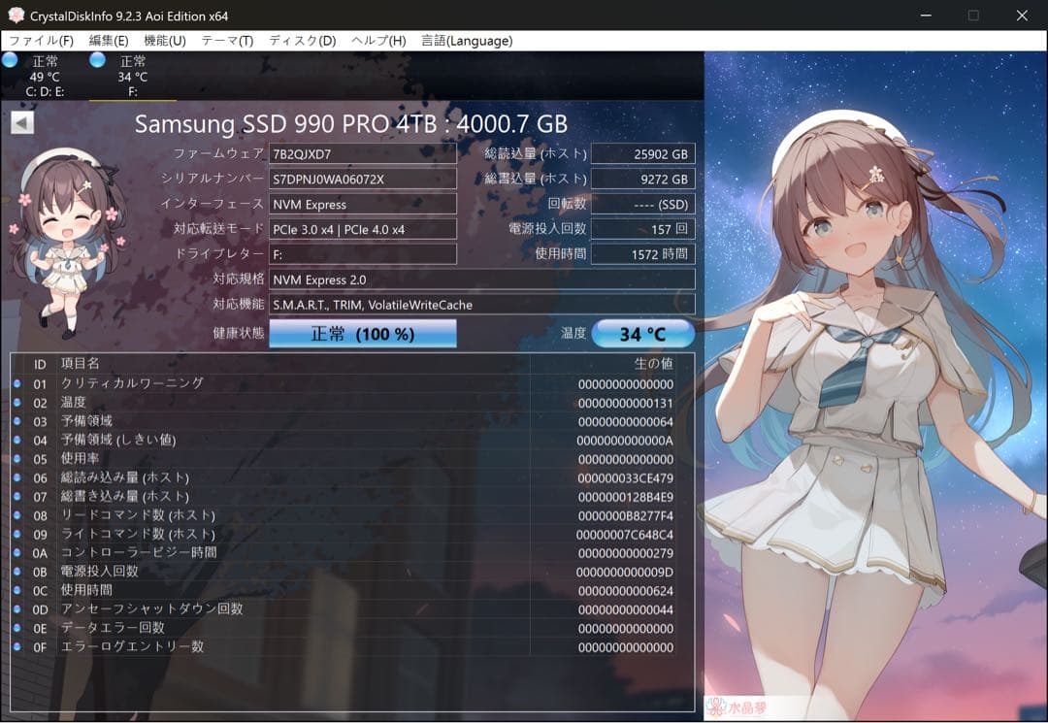This screenshot has height=723, width=1048.
Task: Click the ファームウェア value field
Action: (x=362, y=153)
